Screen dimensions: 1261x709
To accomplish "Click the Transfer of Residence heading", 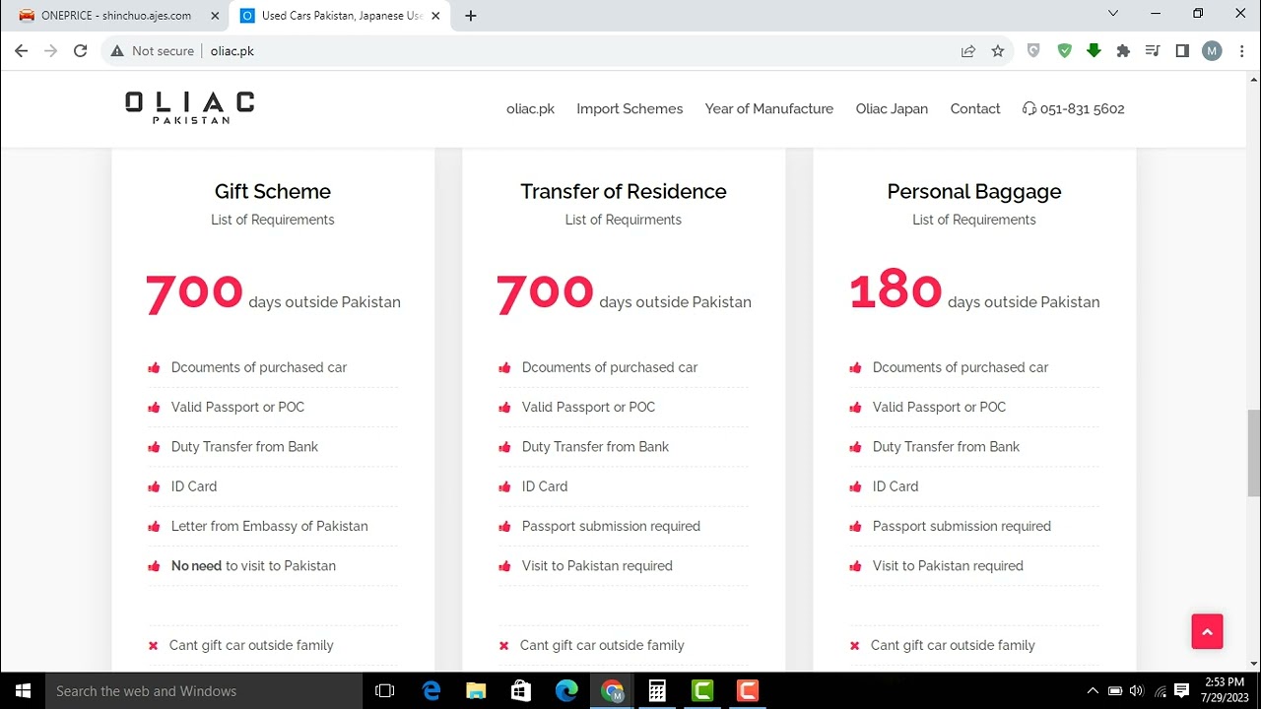I will tap(624, 192).
